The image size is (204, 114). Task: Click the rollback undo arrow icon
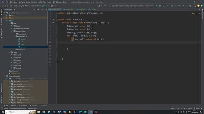(190, 6)
